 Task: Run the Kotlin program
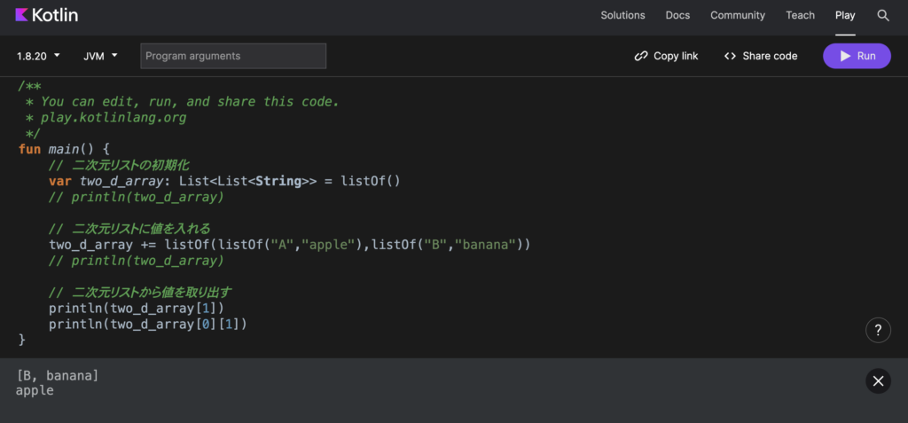click(x=857, y=56)
